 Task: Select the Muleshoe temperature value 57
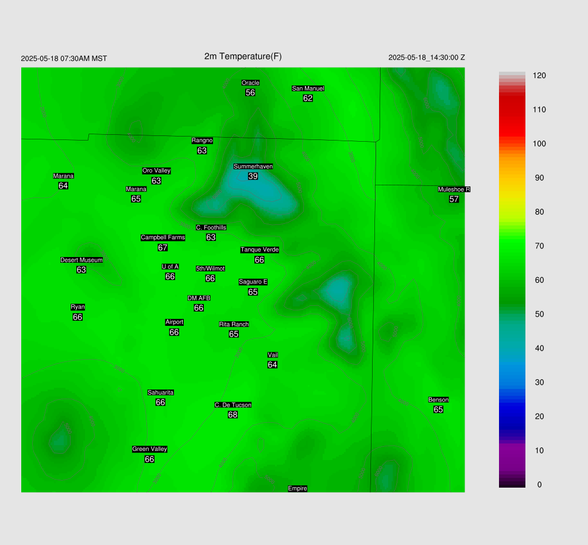pos(454,199)
